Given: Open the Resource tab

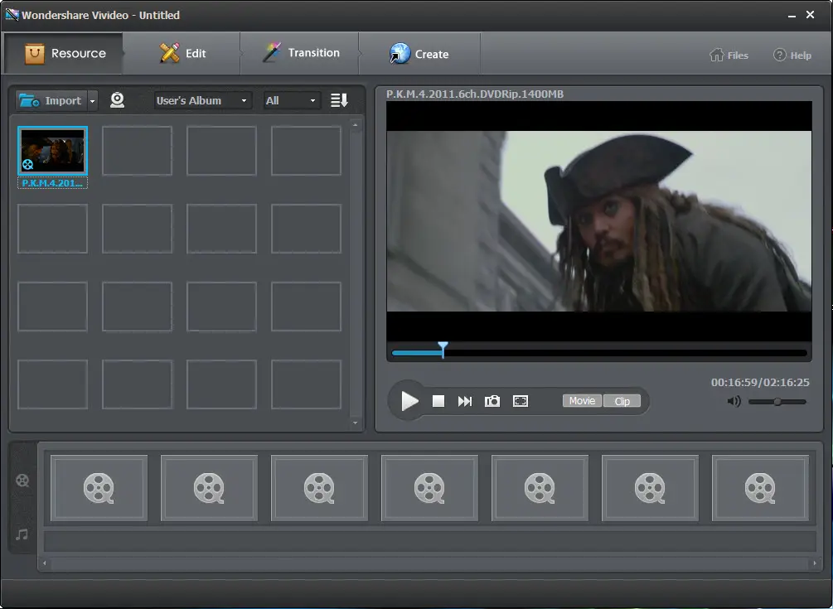Looking at the screenshot, I should click(64, 53).
